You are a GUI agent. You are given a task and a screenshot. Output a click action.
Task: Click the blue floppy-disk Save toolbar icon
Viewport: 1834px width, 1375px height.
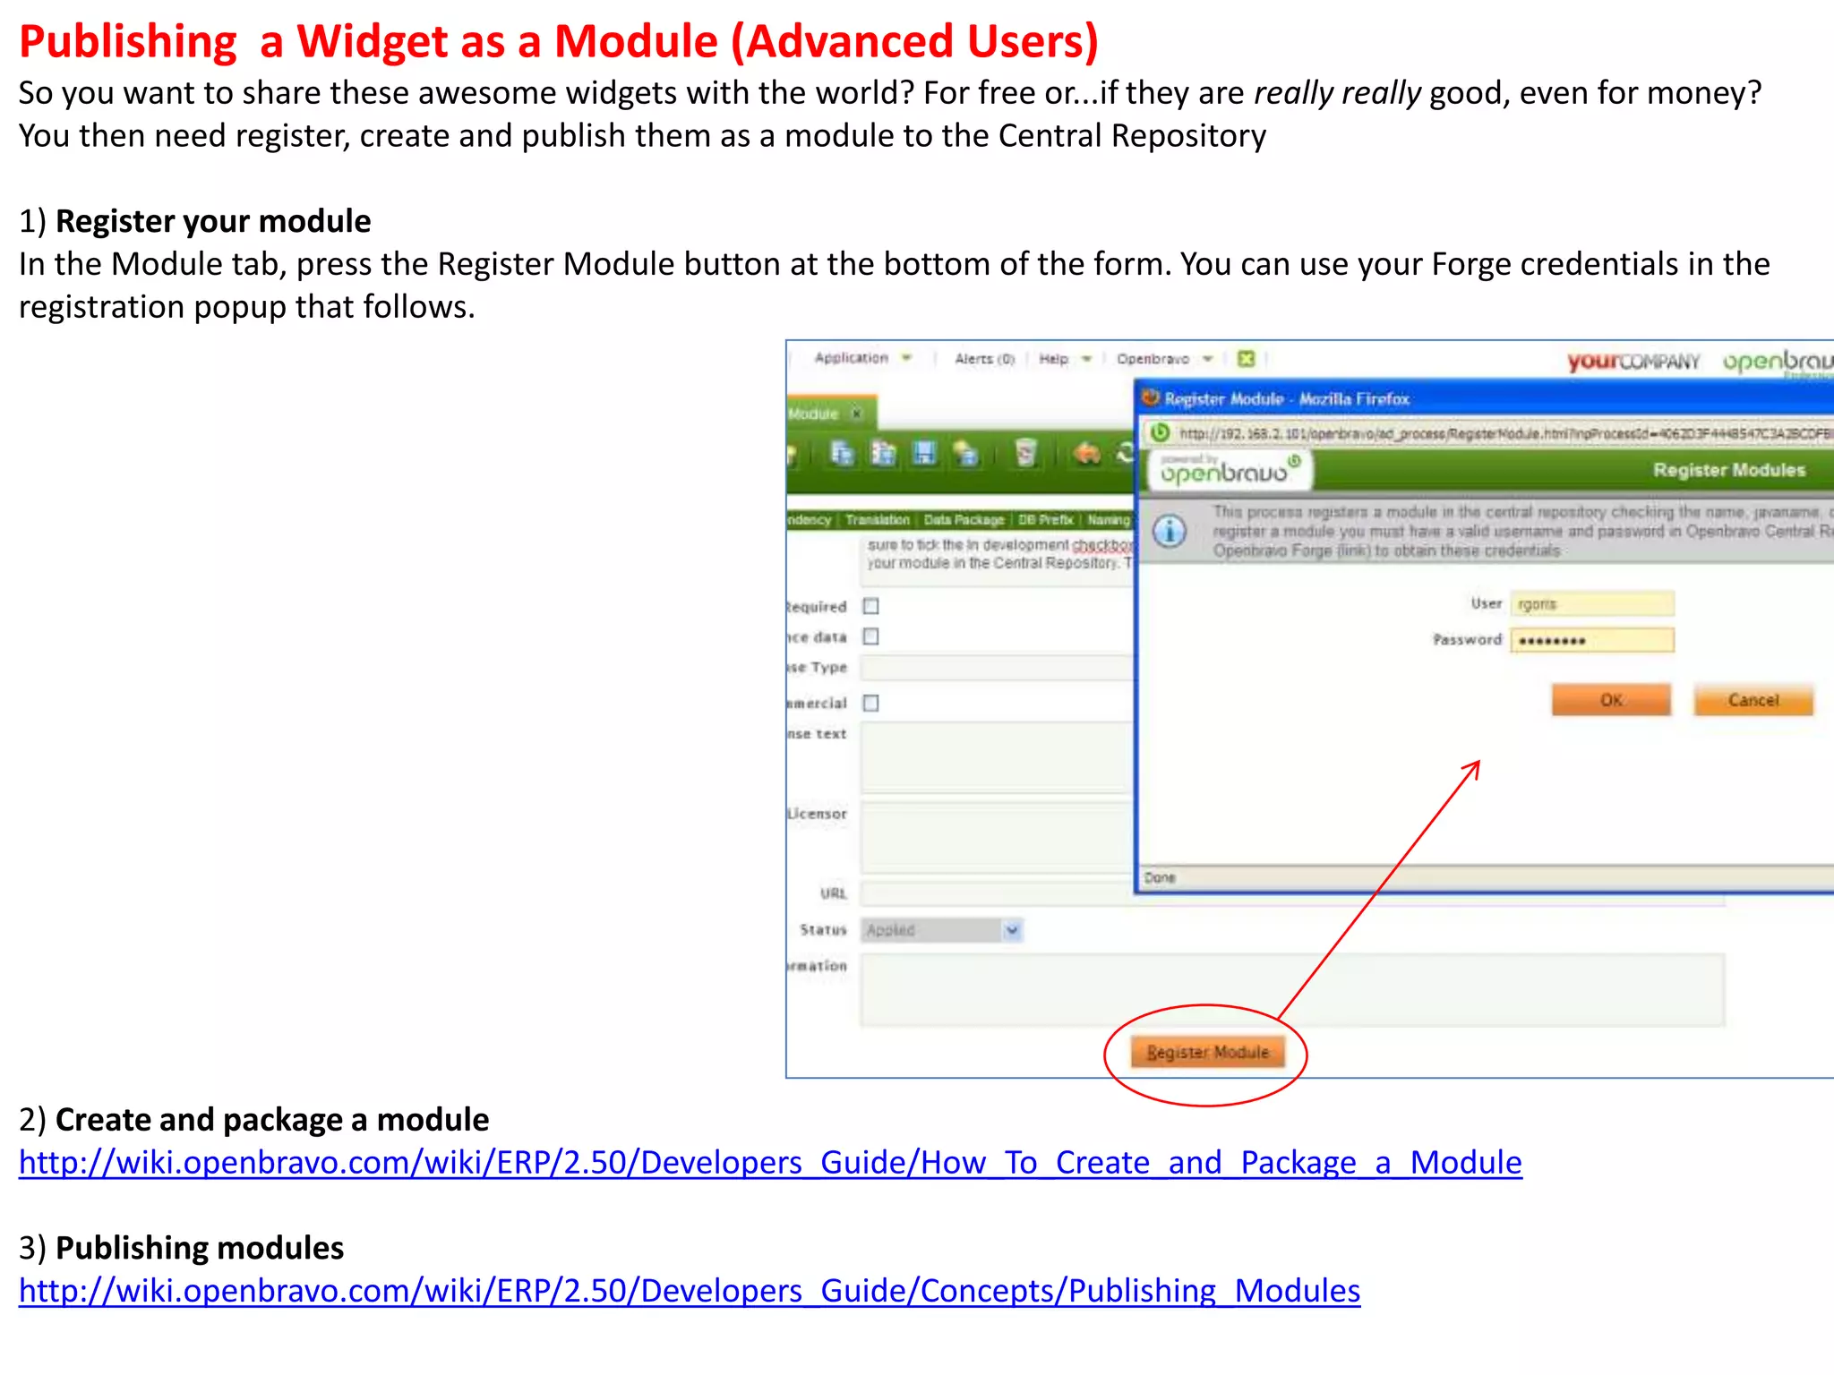click(x=924, y=454)
